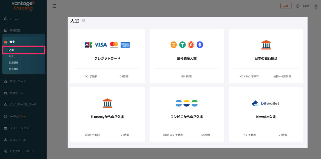Click the convenience store logos icon

coord(187,103)
